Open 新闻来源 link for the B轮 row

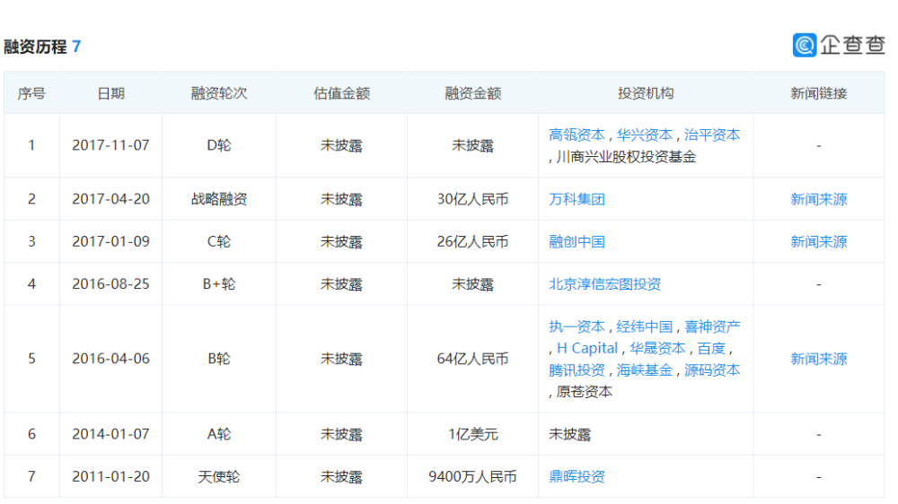click(818, 359)
